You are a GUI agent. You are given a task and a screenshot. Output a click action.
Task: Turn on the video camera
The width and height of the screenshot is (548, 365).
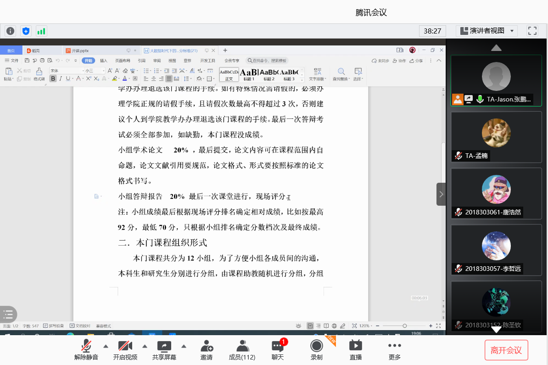pos(125,349)
